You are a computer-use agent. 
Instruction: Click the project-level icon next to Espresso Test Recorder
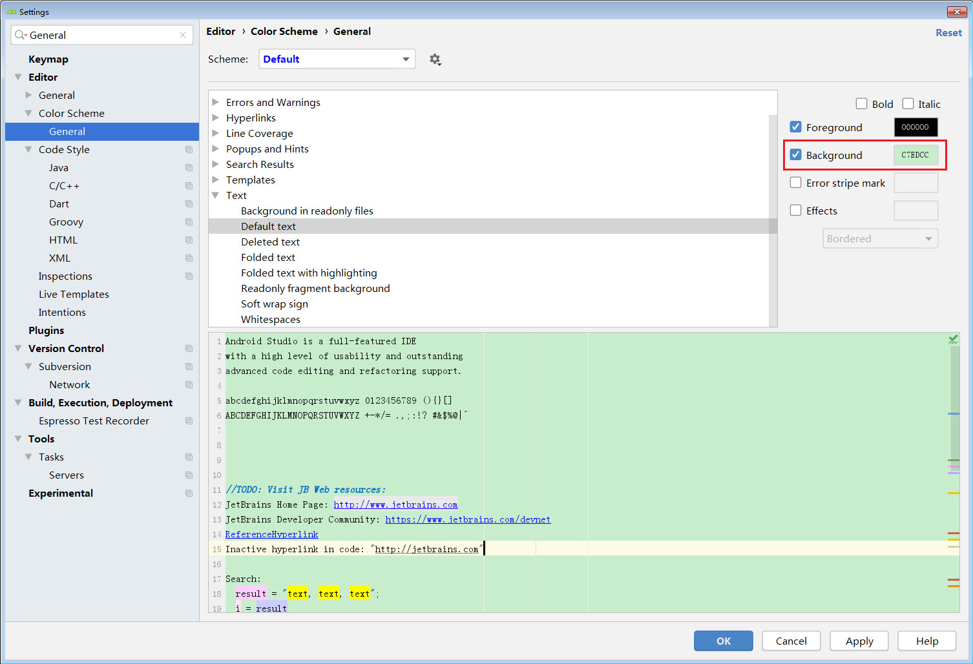pos(189,421)
